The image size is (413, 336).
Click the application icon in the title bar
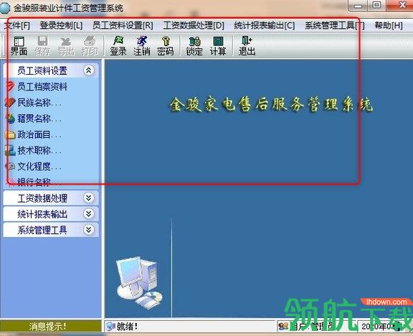click(x=5, y=9)
